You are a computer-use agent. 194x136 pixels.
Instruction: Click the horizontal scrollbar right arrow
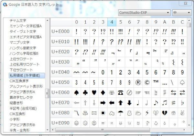[185, 130]
